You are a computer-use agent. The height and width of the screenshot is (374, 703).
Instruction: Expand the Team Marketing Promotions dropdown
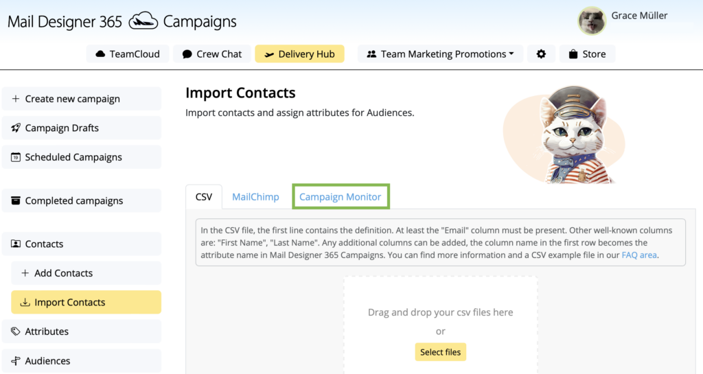pyautogui.click(x=440, y=54)
